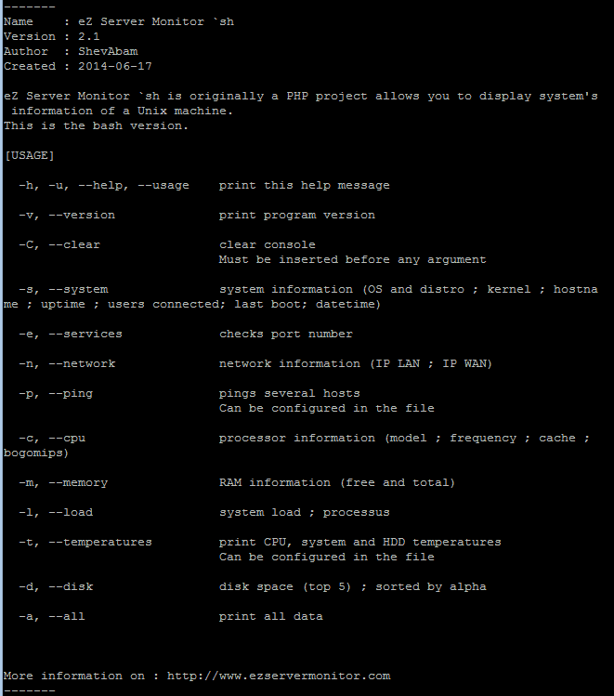614x696 pixels.
Task: Select the --clear option text
Action: 74,245
